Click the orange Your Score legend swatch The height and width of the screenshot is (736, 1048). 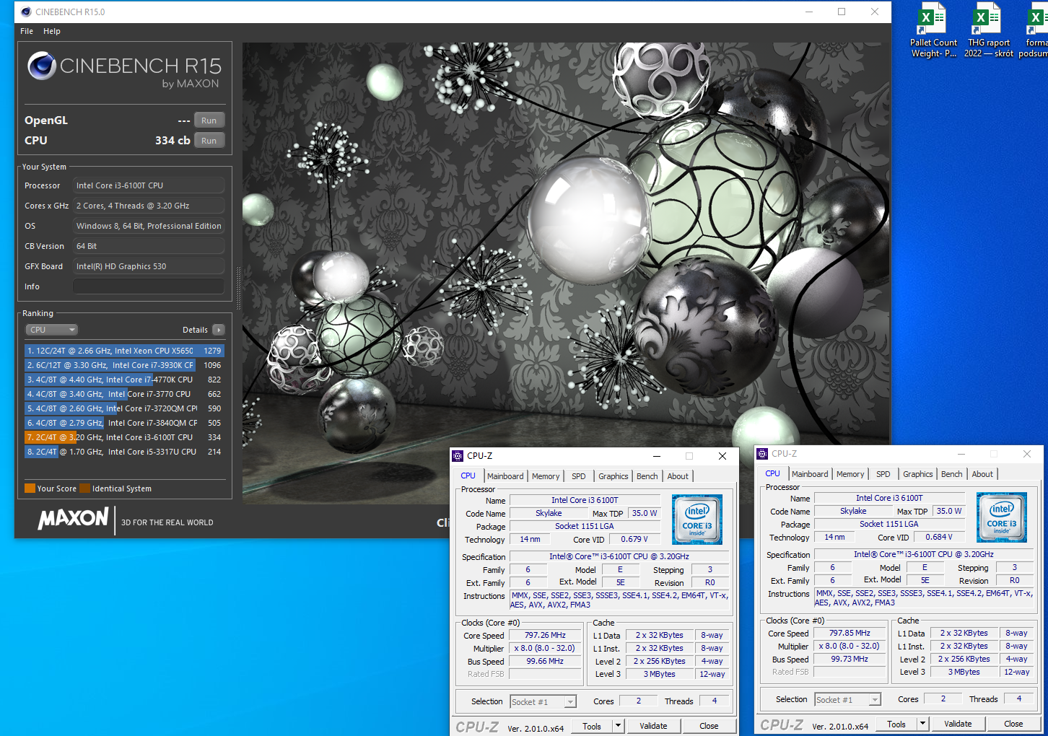[x=30, y=489]
